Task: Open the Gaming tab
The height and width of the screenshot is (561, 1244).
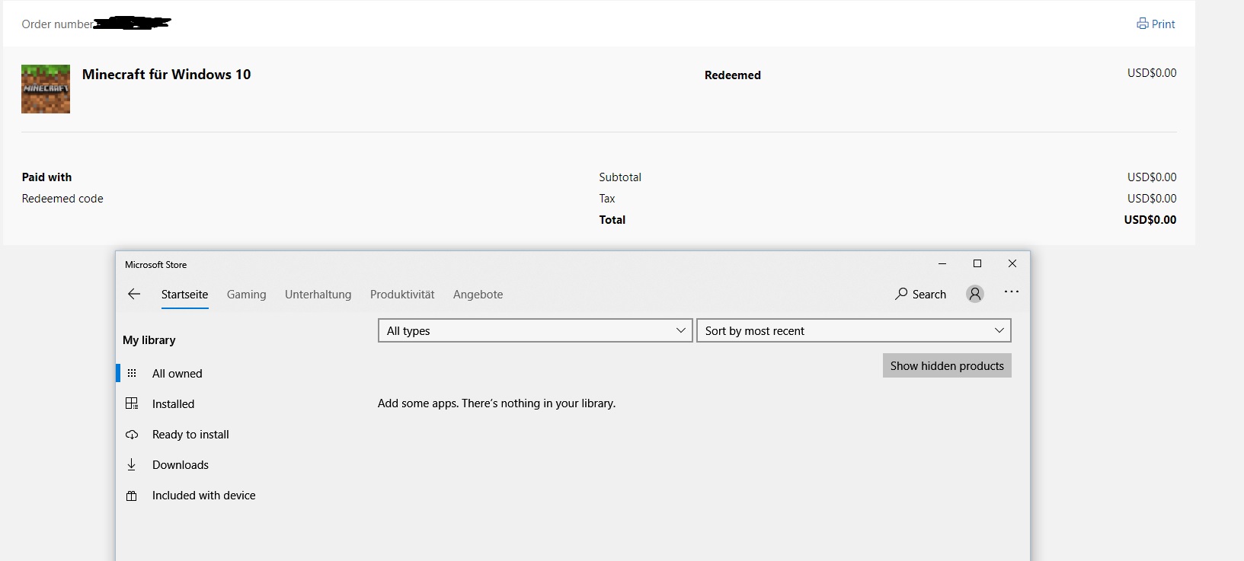Action: tap(247, 295)
